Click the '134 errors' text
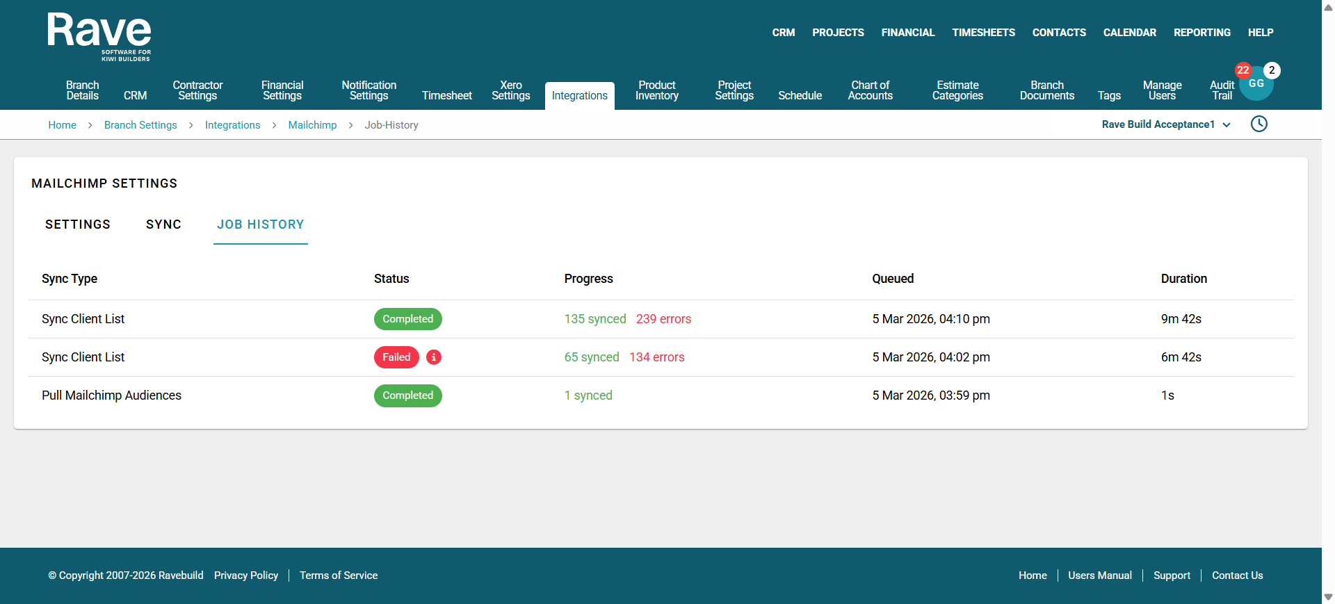The height and width of the screenshot is (604, 1335). point(657,357)
